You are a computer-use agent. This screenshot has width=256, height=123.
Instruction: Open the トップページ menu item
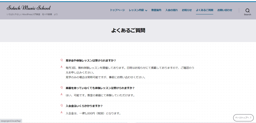coord(117,10)
